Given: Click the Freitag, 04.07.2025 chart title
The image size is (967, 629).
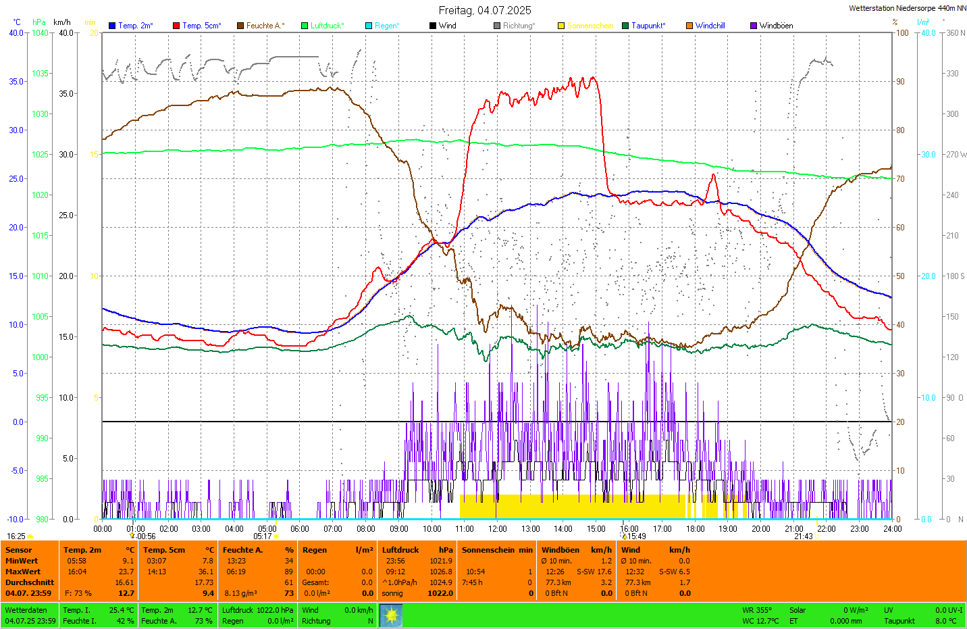Looking at the screenshot, I should [x=484, y=10].
